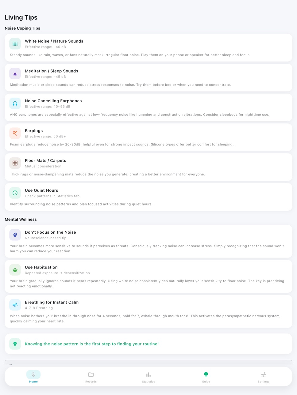
Task: Go to the Settings tab
Action: [x=264, y=377]
